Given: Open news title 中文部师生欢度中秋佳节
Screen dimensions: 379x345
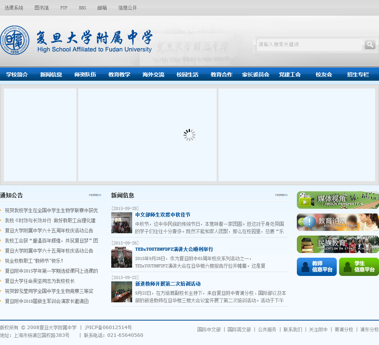Looking at the screenshot, I should tap(163, 215).
